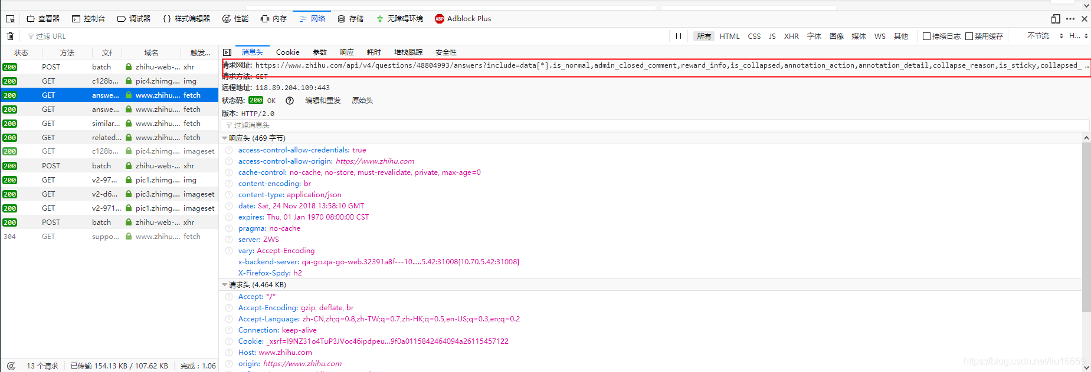Image resolution: width=1091 pixels, height=372 pixels.
Task: Filter requests by CSS
Action: 754,36
